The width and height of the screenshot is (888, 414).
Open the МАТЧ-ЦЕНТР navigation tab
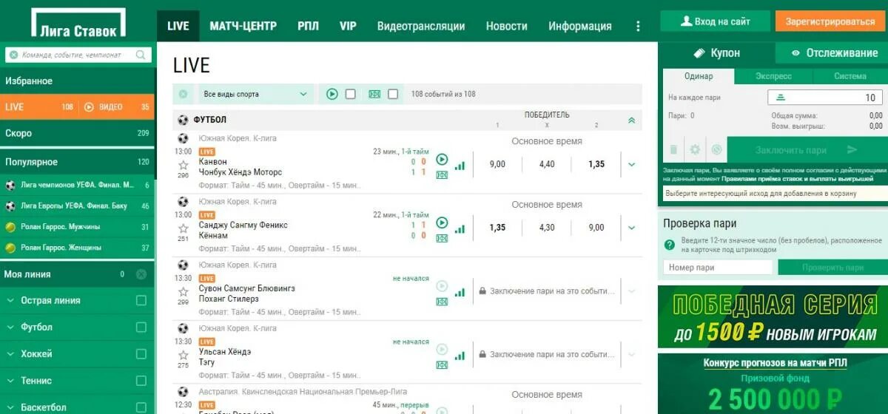(243, 26)
